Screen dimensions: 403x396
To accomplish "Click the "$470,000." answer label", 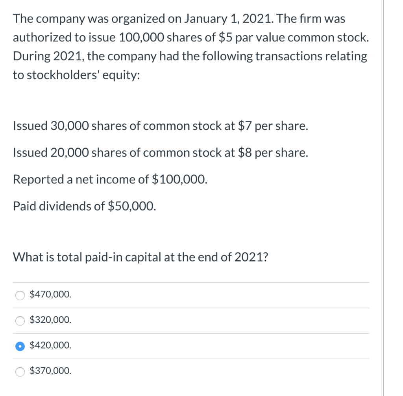I will 51,294.
